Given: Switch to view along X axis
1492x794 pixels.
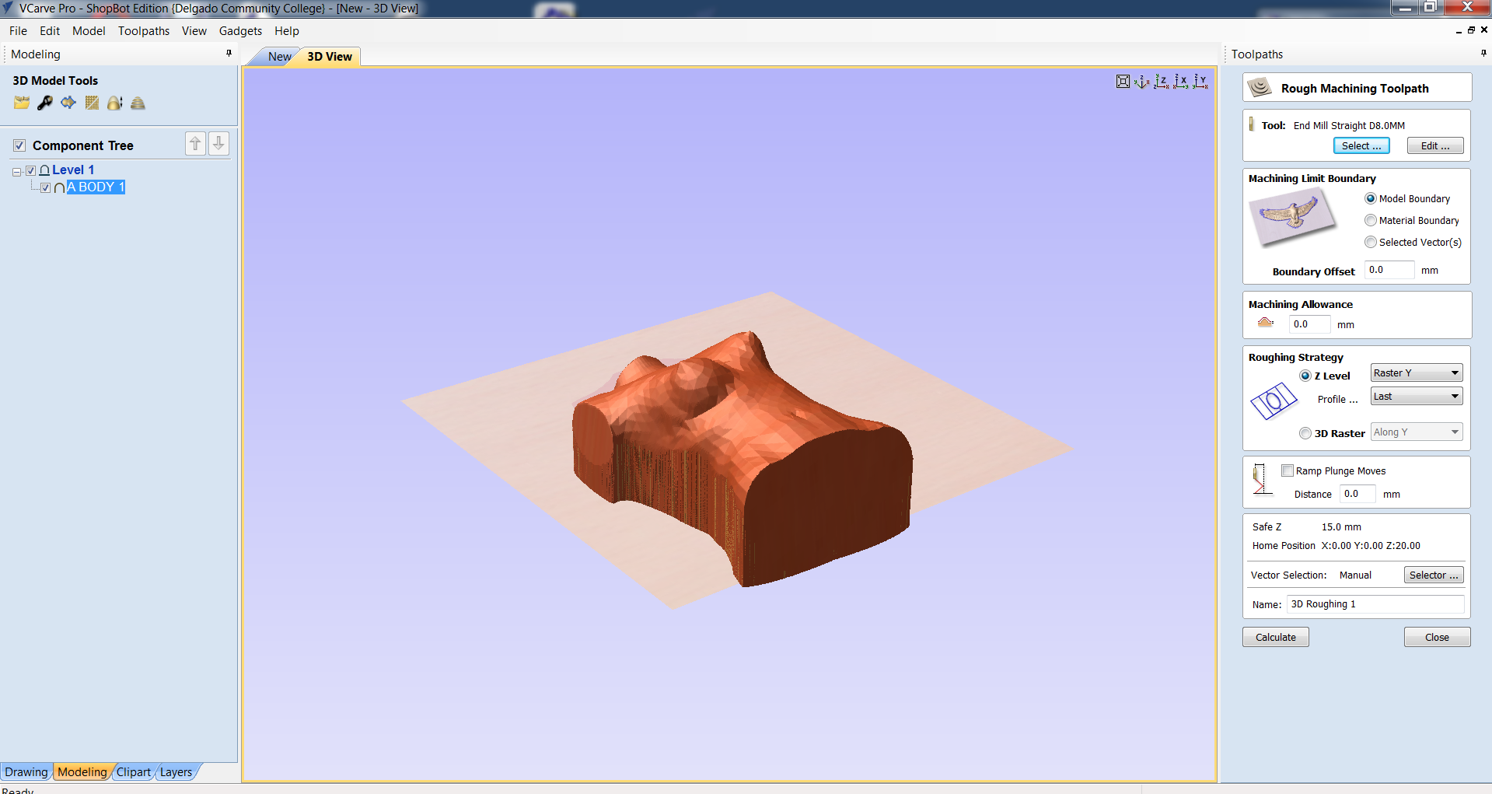Looking at the screenshot, I should [1181, 82].
